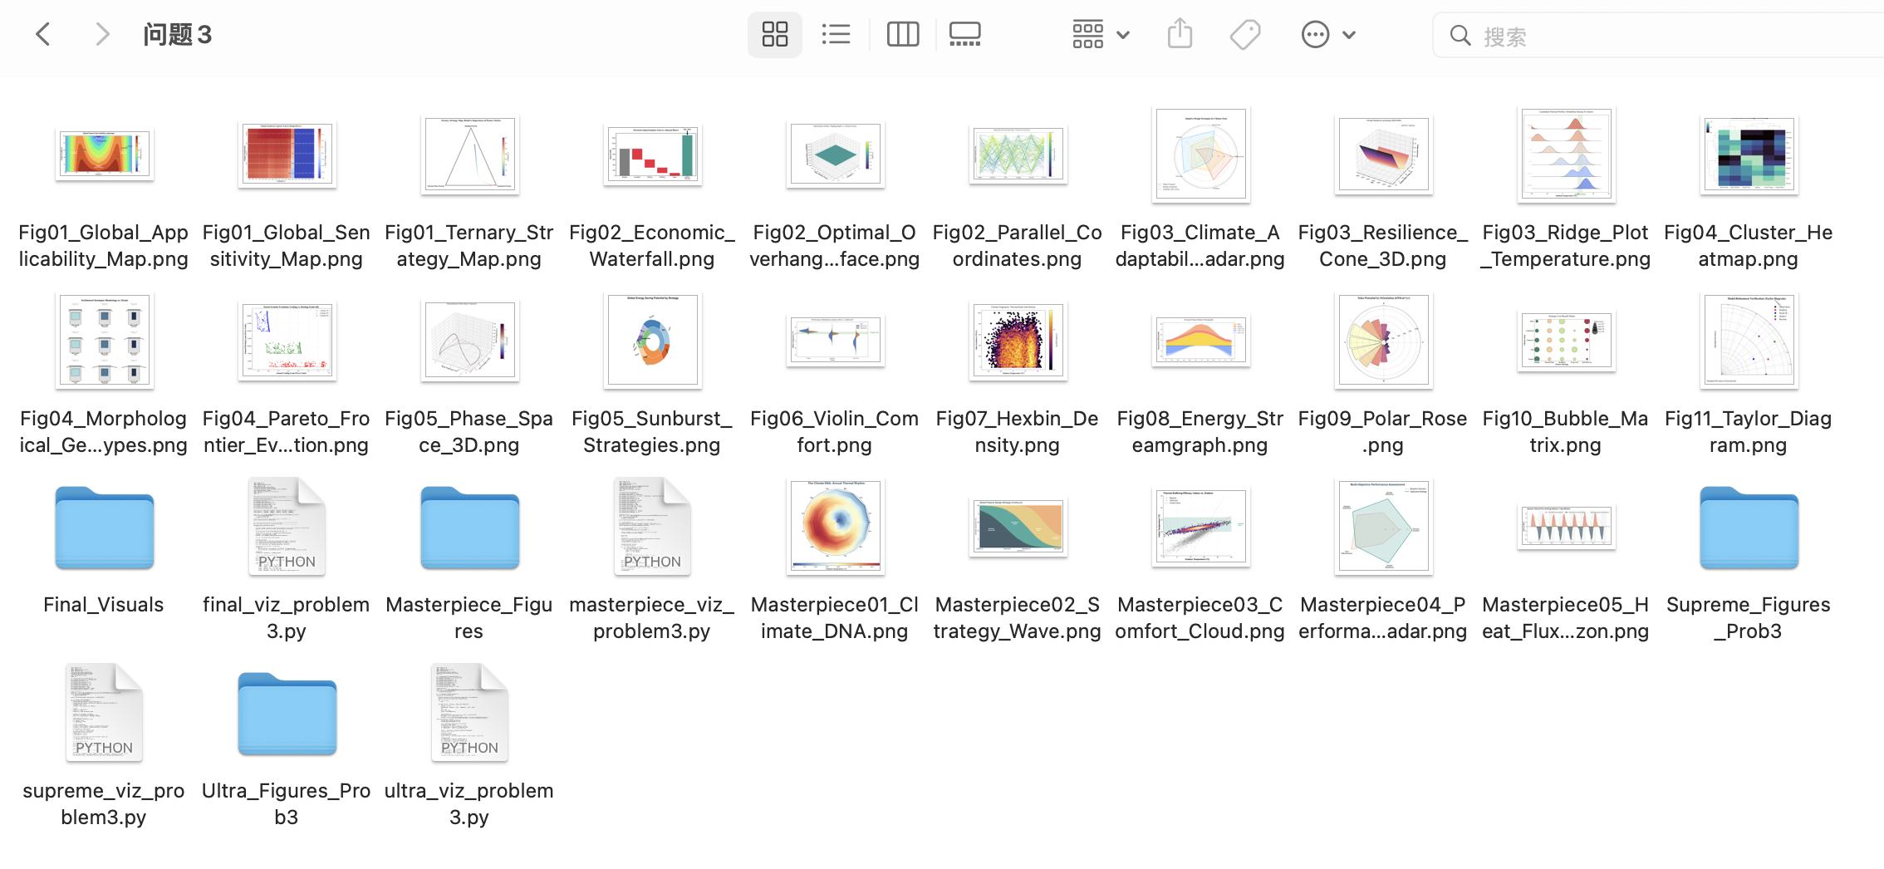This screenshot has height=869, width=1884.
Task: Select Fig11_Taylor_Diagram.png file icon
Action: (1749, 341)
